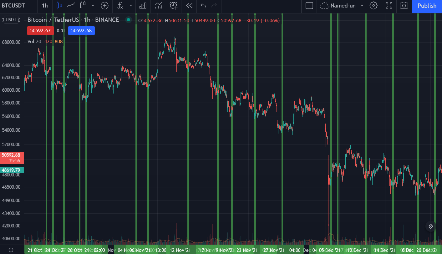Open the select layout square button

309,6
